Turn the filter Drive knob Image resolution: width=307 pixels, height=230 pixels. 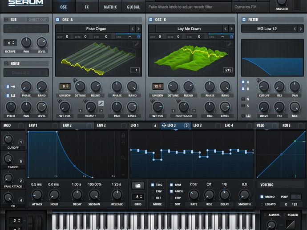coord(264,107)
